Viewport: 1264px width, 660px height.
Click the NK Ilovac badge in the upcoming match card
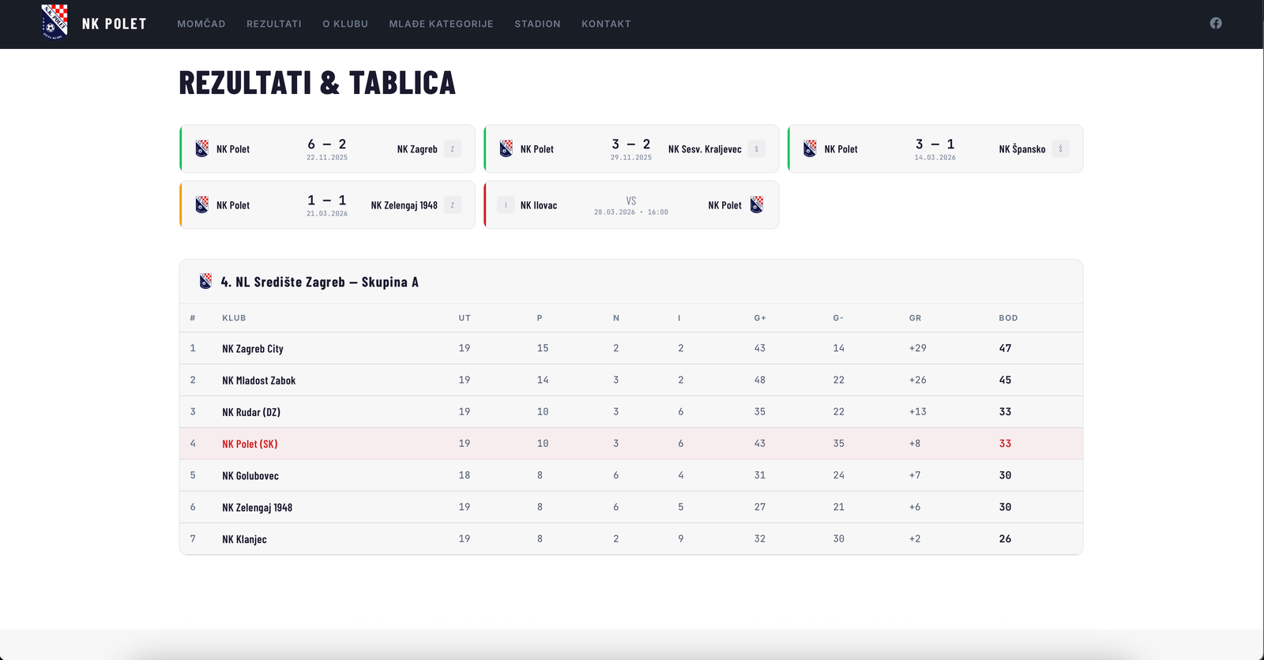point(506,205)
